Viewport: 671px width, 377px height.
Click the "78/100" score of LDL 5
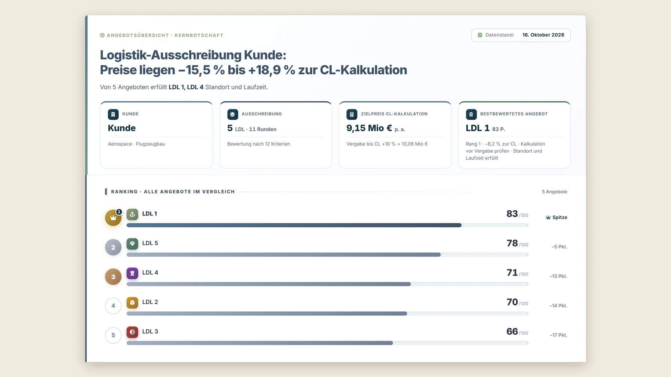[517, 243]
